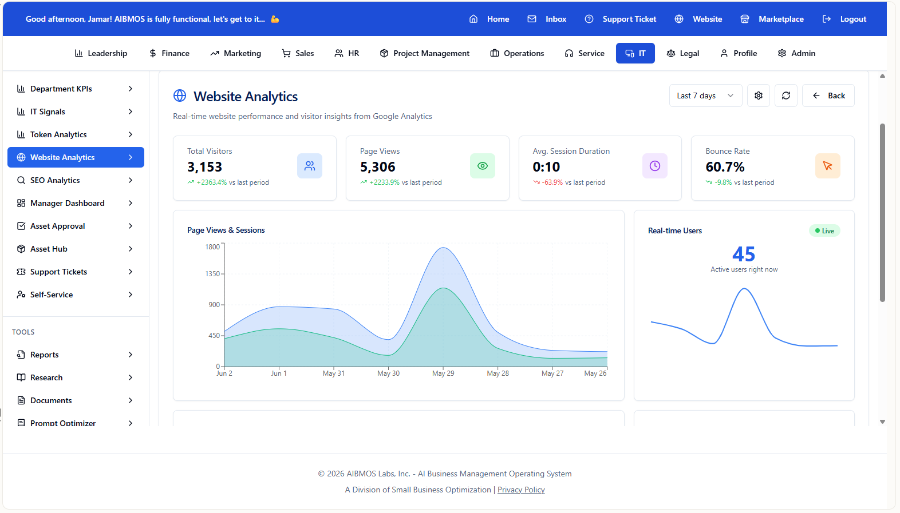Image resolution: width=900 pixels, height=513 pixels.
Task: Expand SEO Analytics chevron
Action: [131, 180]
